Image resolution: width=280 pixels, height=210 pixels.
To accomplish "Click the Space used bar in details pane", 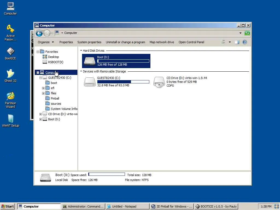I will click(107, 174).
